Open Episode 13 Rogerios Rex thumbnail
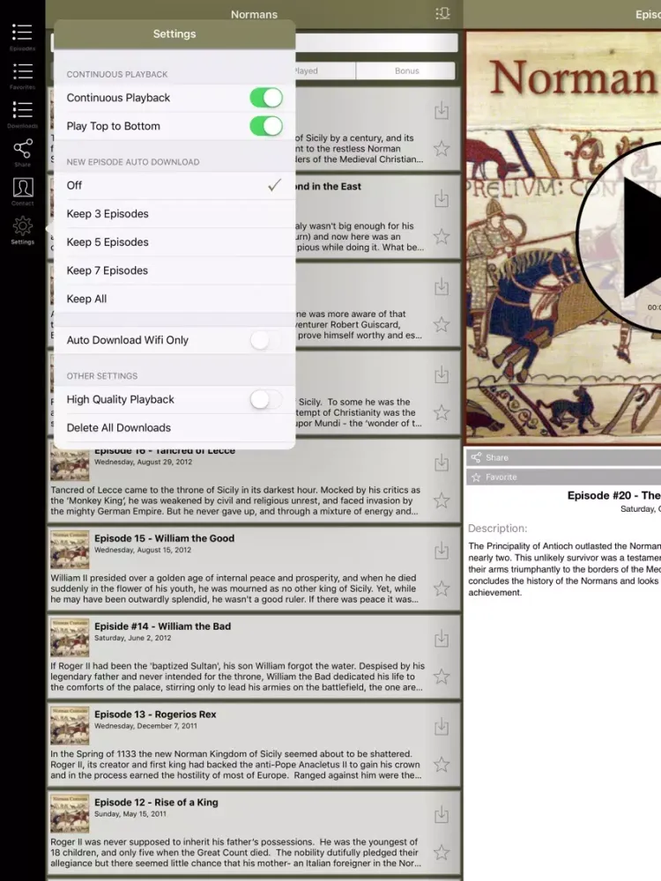 pyautogui.click(x=70, y=727)
